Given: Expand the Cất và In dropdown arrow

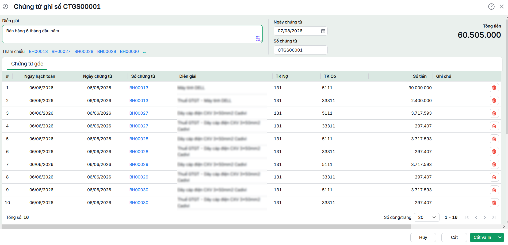Looking at the screenshot, I should tap(500, 238).
